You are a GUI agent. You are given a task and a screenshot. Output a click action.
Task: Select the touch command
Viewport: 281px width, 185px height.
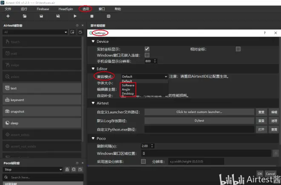coord(42,42)
